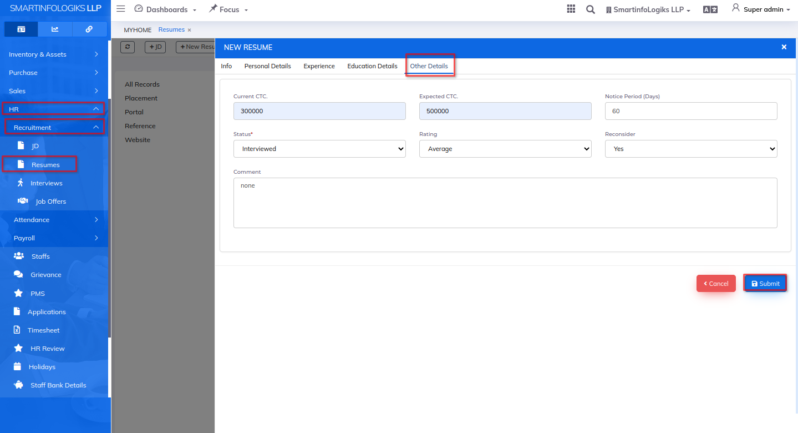Cancel the new resume form
Viewport: 798px width, 433px height.
[716, 283]
